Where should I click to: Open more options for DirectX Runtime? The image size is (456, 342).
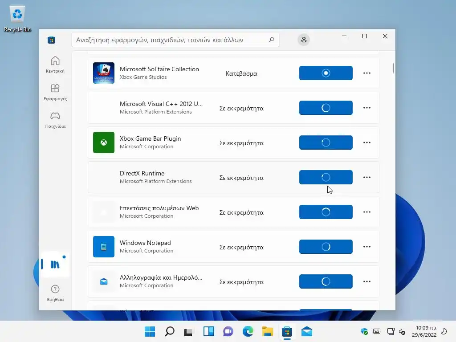[367, 177]
